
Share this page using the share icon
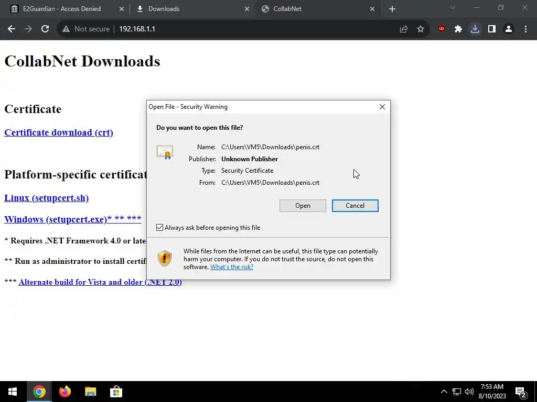pyautogui.click(x=404, y=29)
